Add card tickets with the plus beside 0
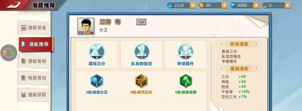Image resolution: width=302 pixels, height=111 pixels. [x=288, y=5]
